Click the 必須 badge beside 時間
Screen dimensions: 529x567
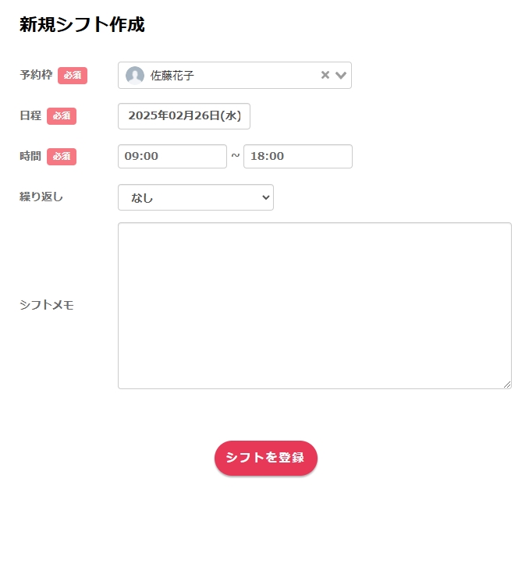(x=62, y=157)
